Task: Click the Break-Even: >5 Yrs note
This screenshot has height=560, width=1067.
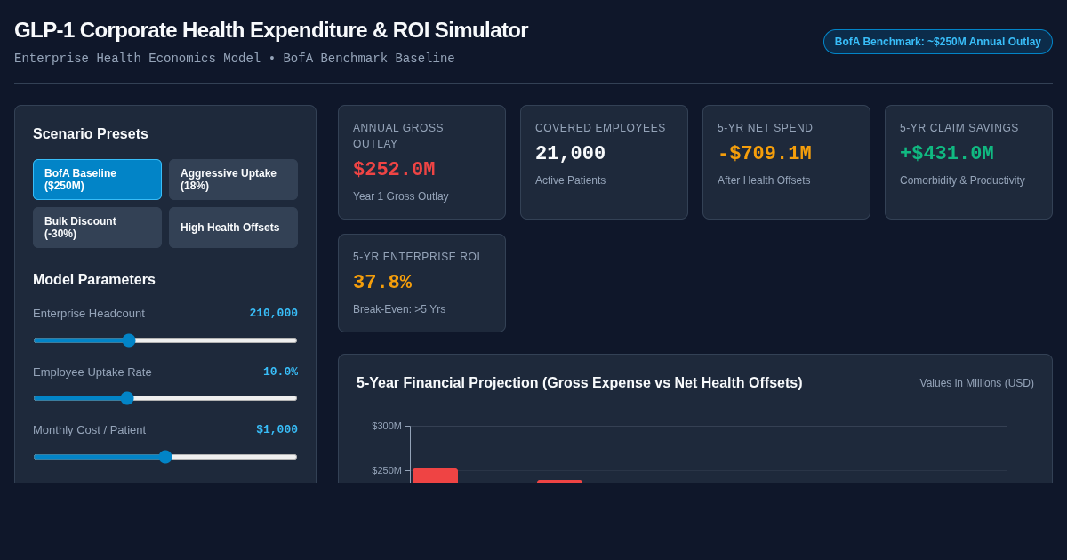Action: coord(399,309)
